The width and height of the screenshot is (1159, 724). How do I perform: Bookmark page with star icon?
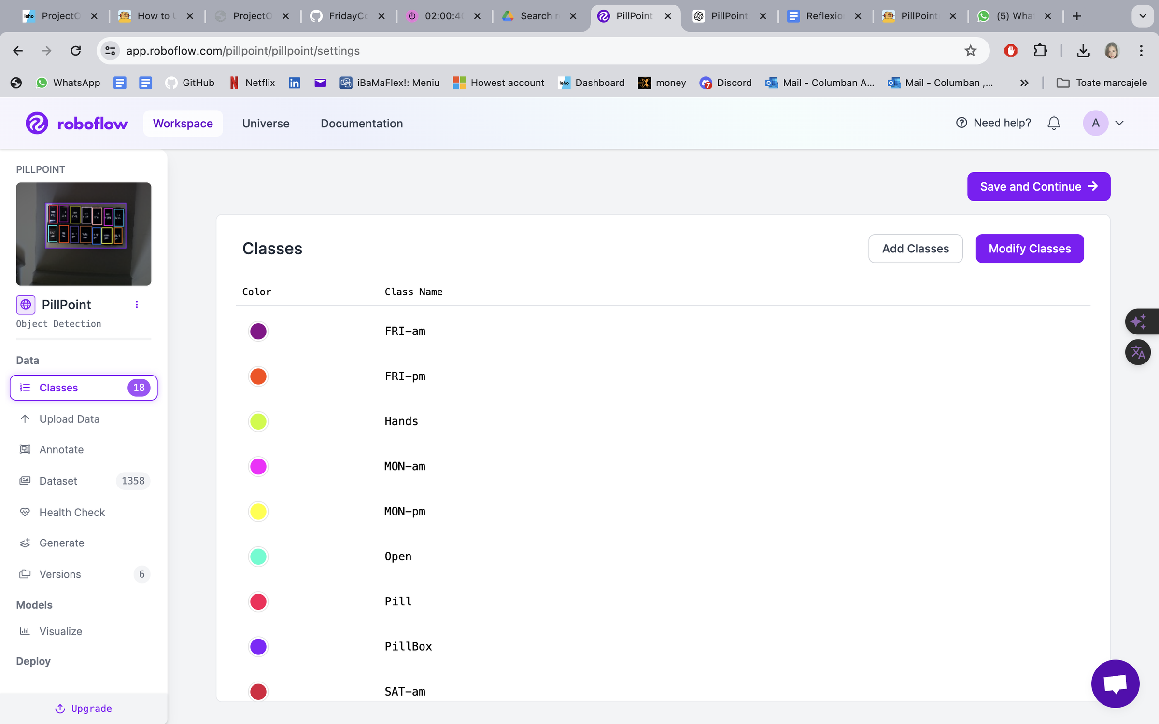tap(970, 51)
